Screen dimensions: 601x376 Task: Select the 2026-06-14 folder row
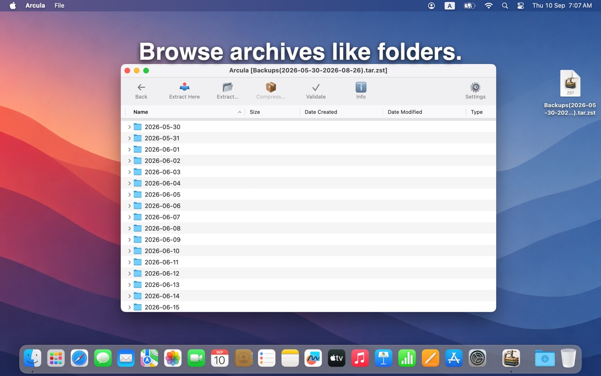pyautogui.click(x=308, y=296)
